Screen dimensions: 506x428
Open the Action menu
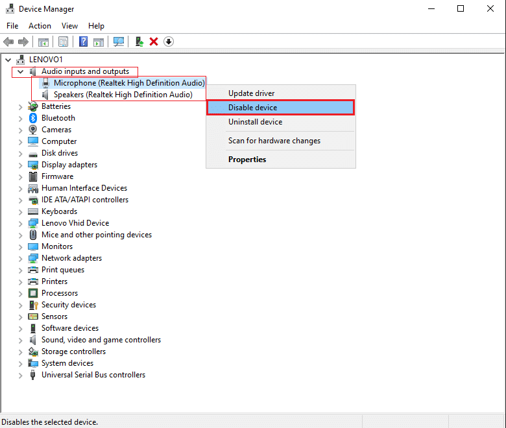pos(40,26)
